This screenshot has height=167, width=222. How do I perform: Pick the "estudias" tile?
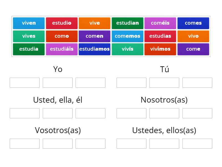click(160, 36)
